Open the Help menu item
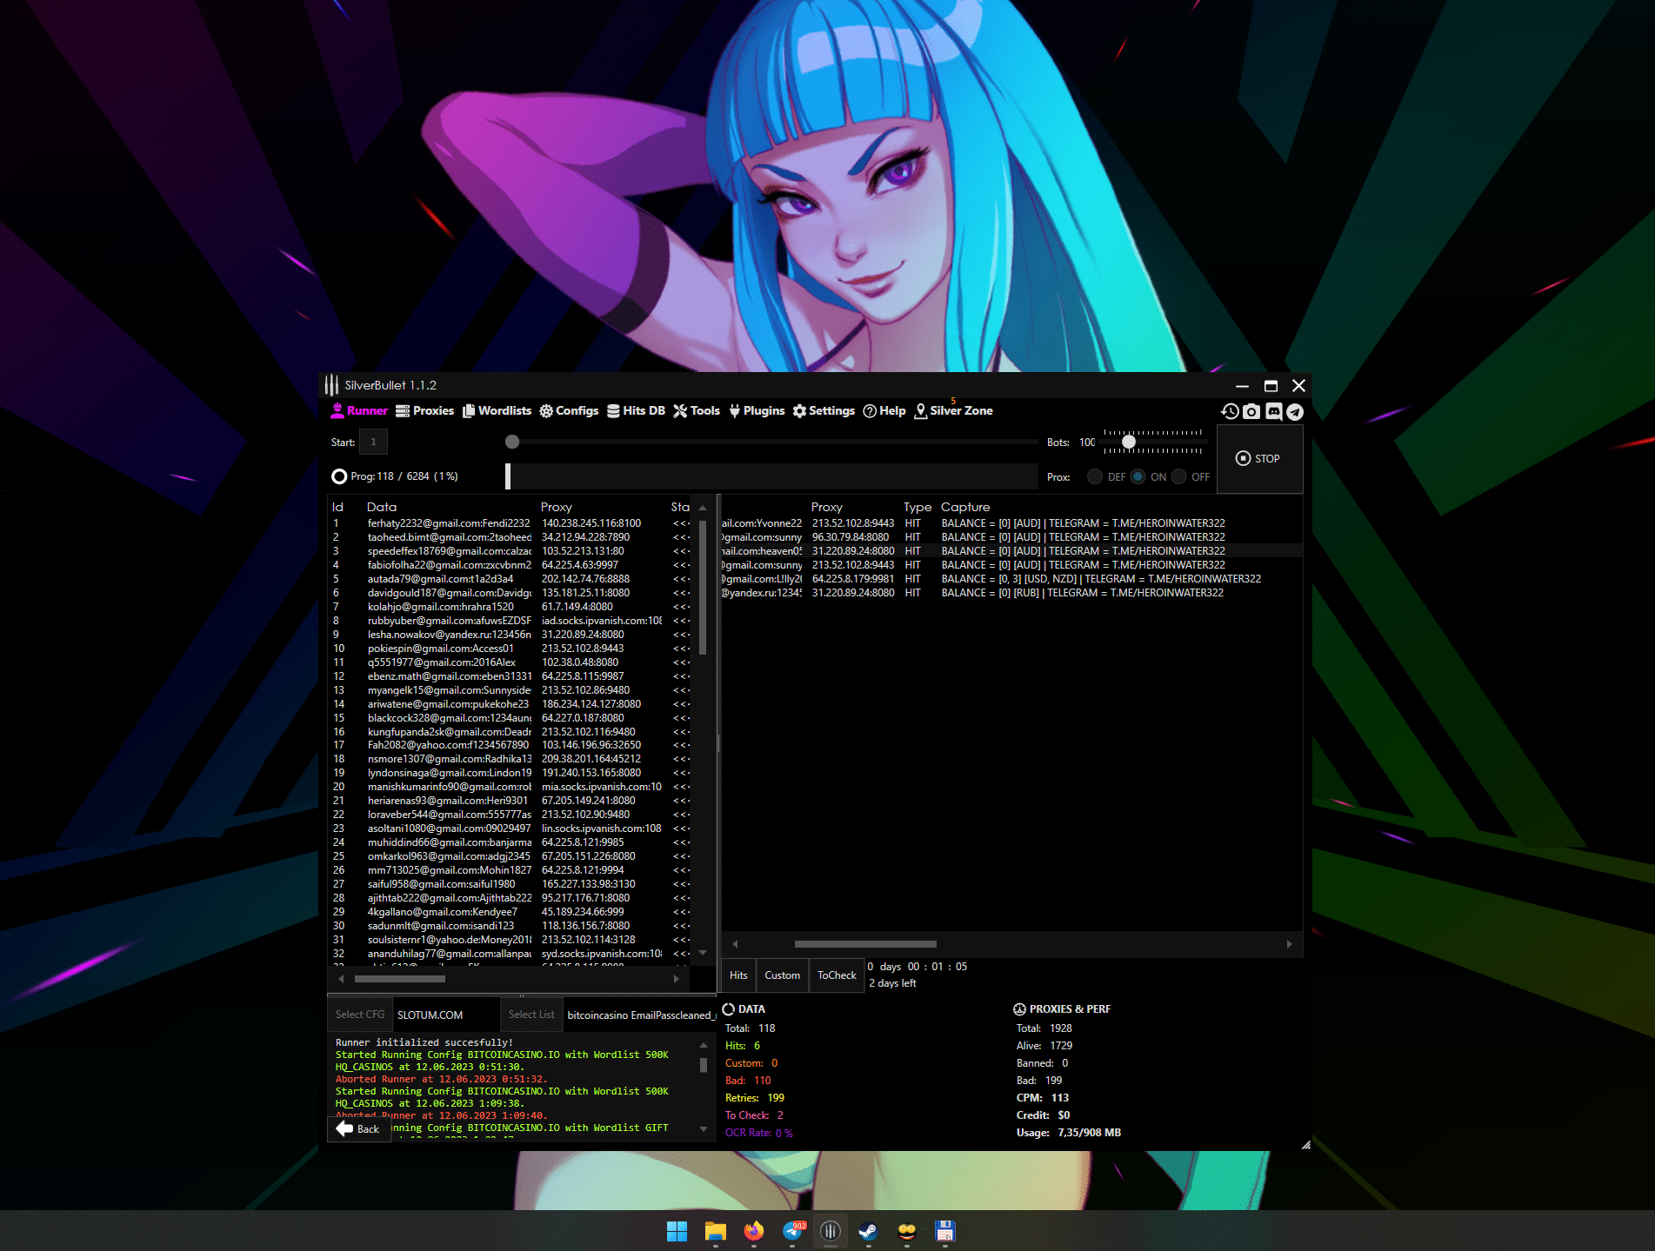 (884, 411)
